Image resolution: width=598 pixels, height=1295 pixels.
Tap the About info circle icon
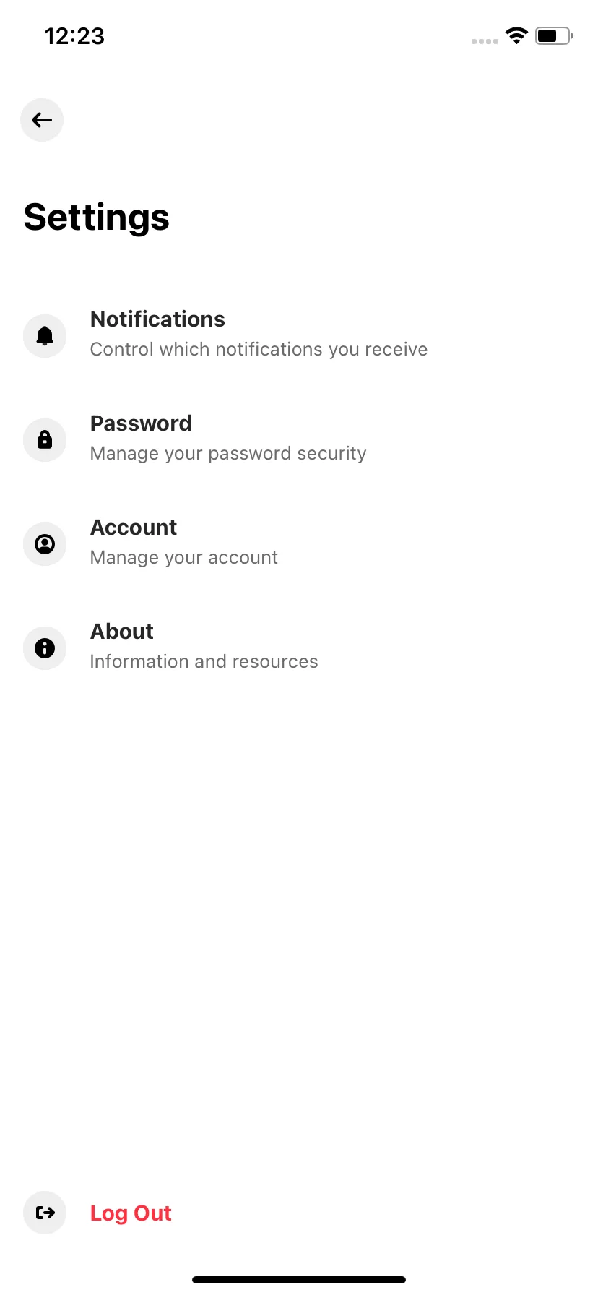pyautogui.click(x=45, y=648)
